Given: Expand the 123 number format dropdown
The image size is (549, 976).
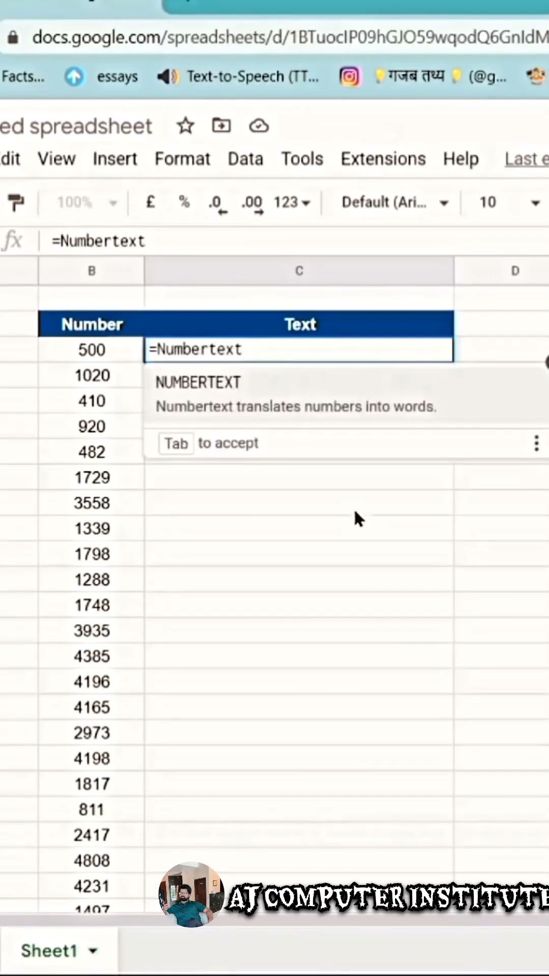Looking at the screenshot, I should coord(292,203).
